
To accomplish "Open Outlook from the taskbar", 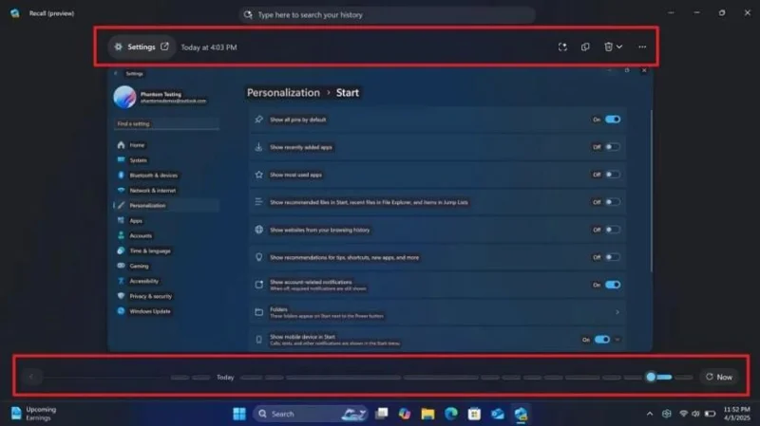I will (x=497, y=414).
